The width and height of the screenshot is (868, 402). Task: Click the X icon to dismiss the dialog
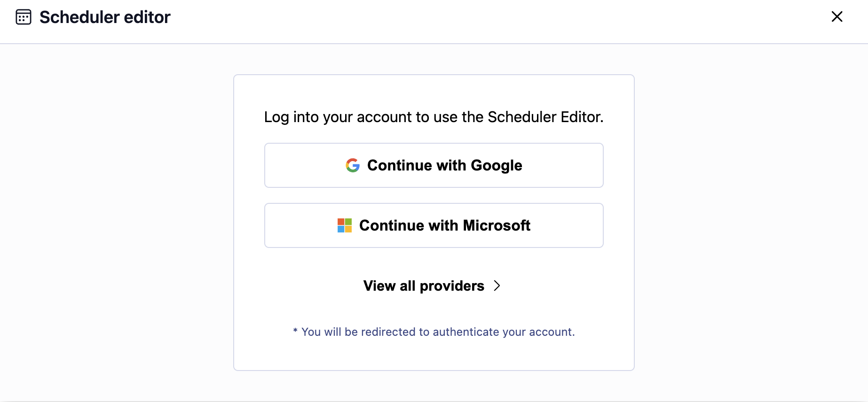coord(837,16)
